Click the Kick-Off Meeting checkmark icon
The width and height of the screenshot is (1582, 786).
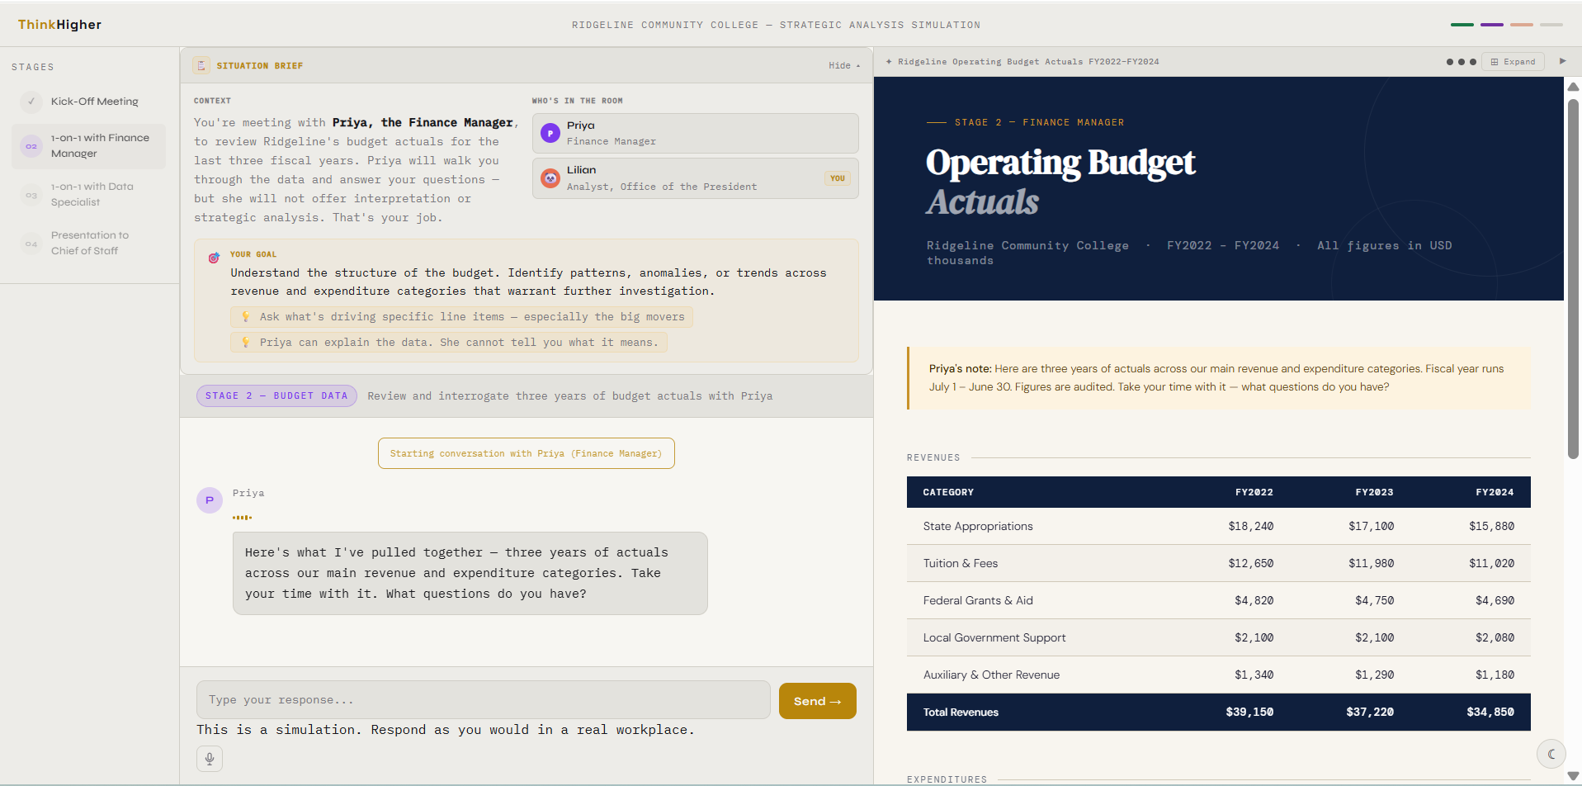pyautogui.click(x=31, y=102)
